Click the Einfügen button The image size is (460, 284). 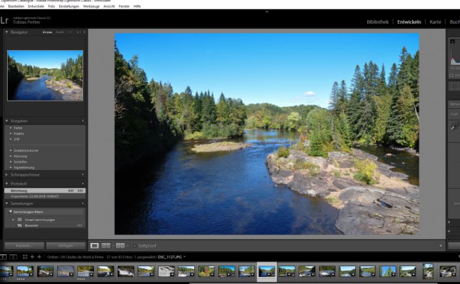pyautogui.click(x=66, y=245)
